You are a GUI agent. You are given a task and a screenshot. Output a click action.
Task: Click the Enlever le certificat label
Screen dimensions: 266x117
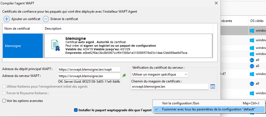click(64, 19)
